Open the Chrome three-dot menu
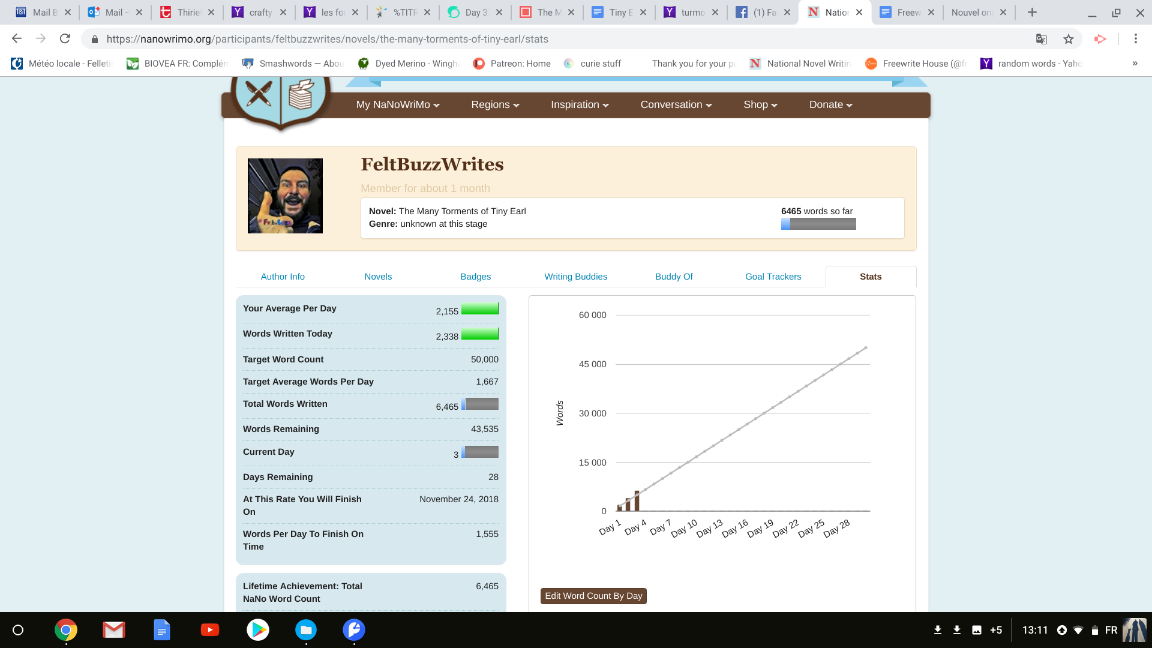 coord(1136,39)
